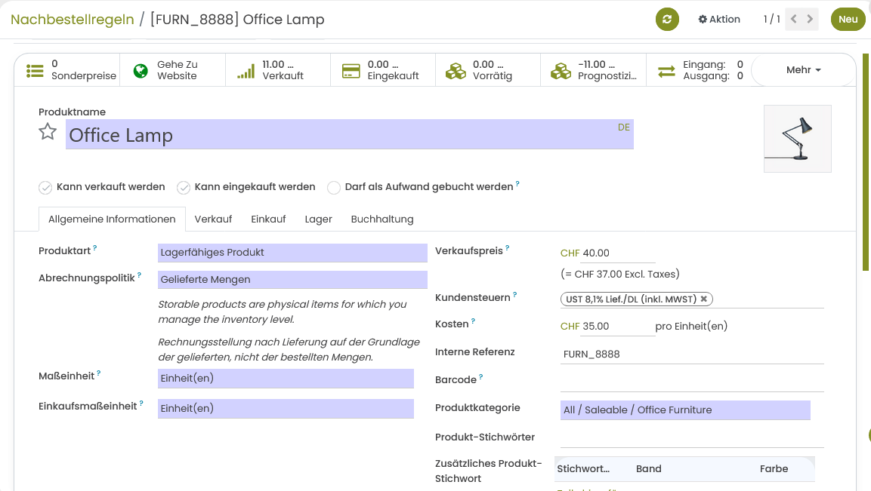Expand the Mehr dropdown

pos(803,70)
